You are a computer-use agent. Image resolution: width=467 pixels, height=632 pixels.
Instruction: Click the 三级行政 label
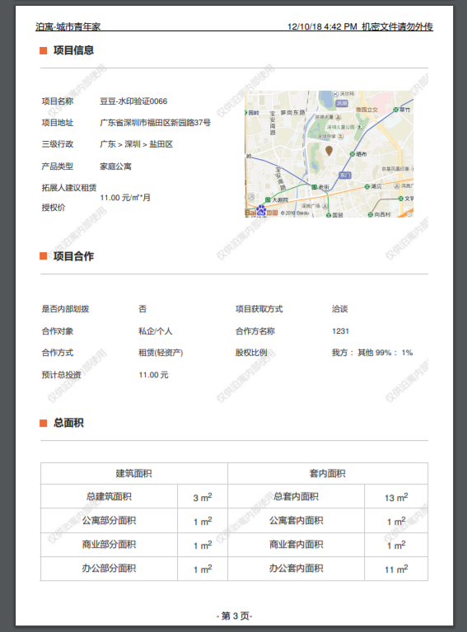click(x=57, y=144)
